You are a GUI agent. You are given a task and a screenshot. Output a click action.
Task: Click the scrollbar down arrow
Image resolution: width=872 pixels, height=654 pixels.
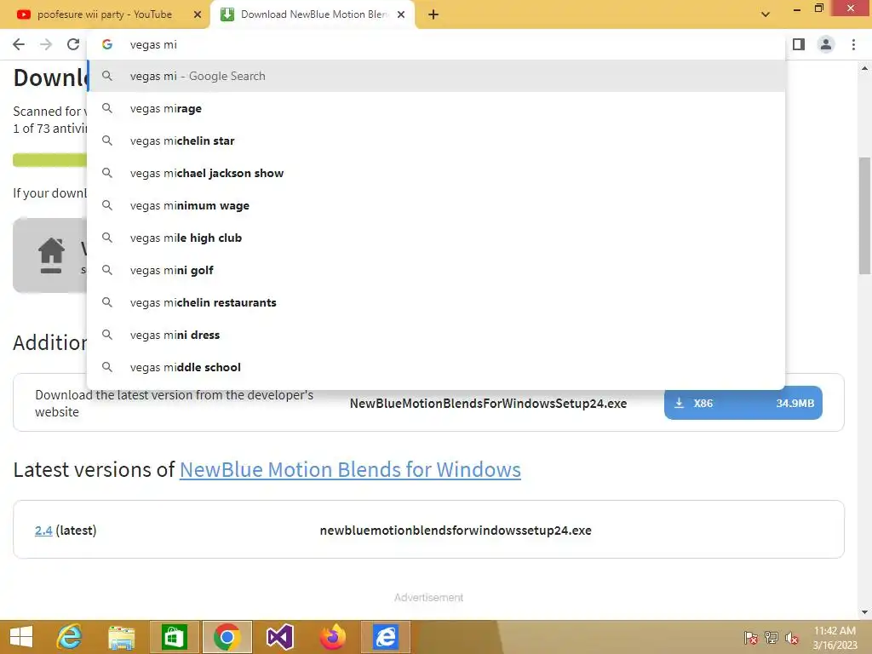864,612
